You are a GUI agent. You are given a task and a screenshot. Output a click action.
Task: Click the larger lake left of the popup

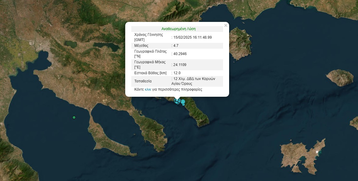click(107, 46)
